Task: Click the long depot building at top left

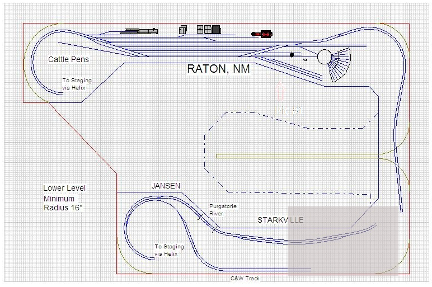Action: click(140, 30)
